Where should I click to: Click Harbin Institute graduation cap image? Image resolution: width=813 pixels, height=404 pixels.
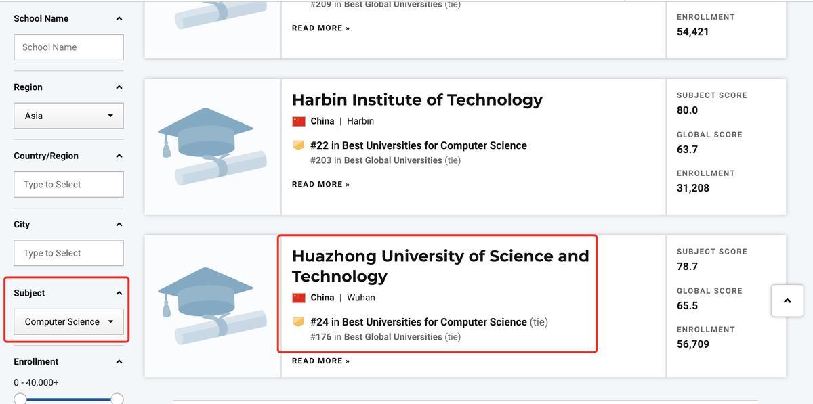[212, 147]
